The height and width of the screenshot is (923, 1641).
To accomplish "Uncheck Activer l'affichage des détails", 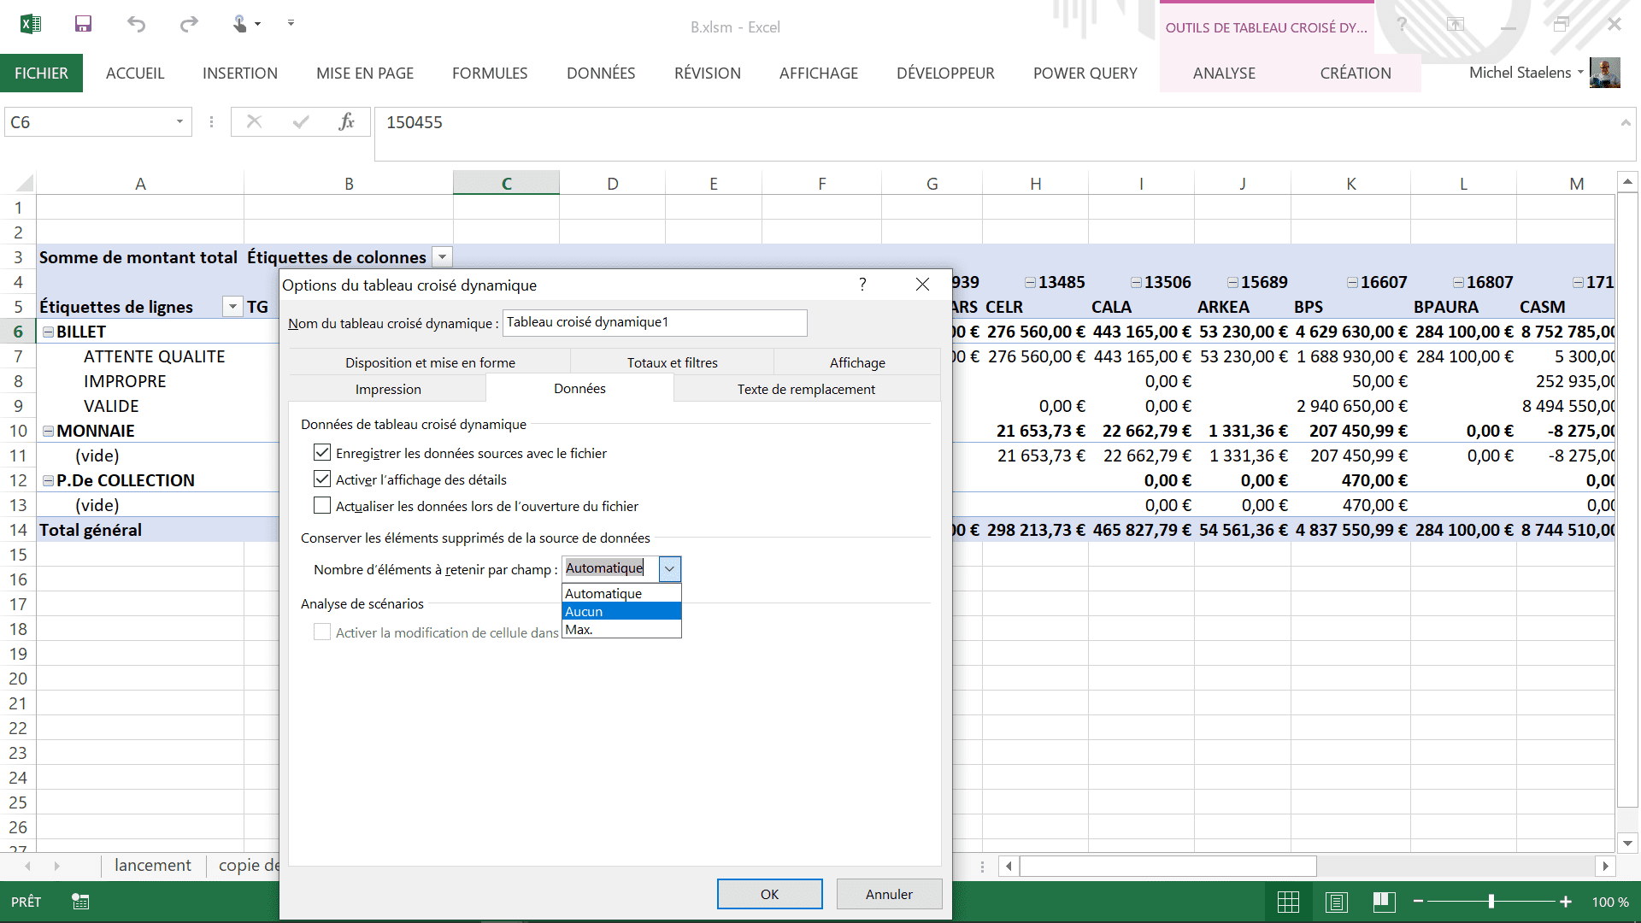I will click(x=322, y=479).
